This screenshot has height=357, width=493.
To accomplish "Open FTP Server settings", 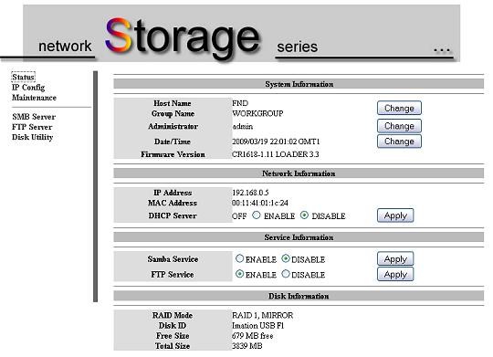I will [32, 127].
